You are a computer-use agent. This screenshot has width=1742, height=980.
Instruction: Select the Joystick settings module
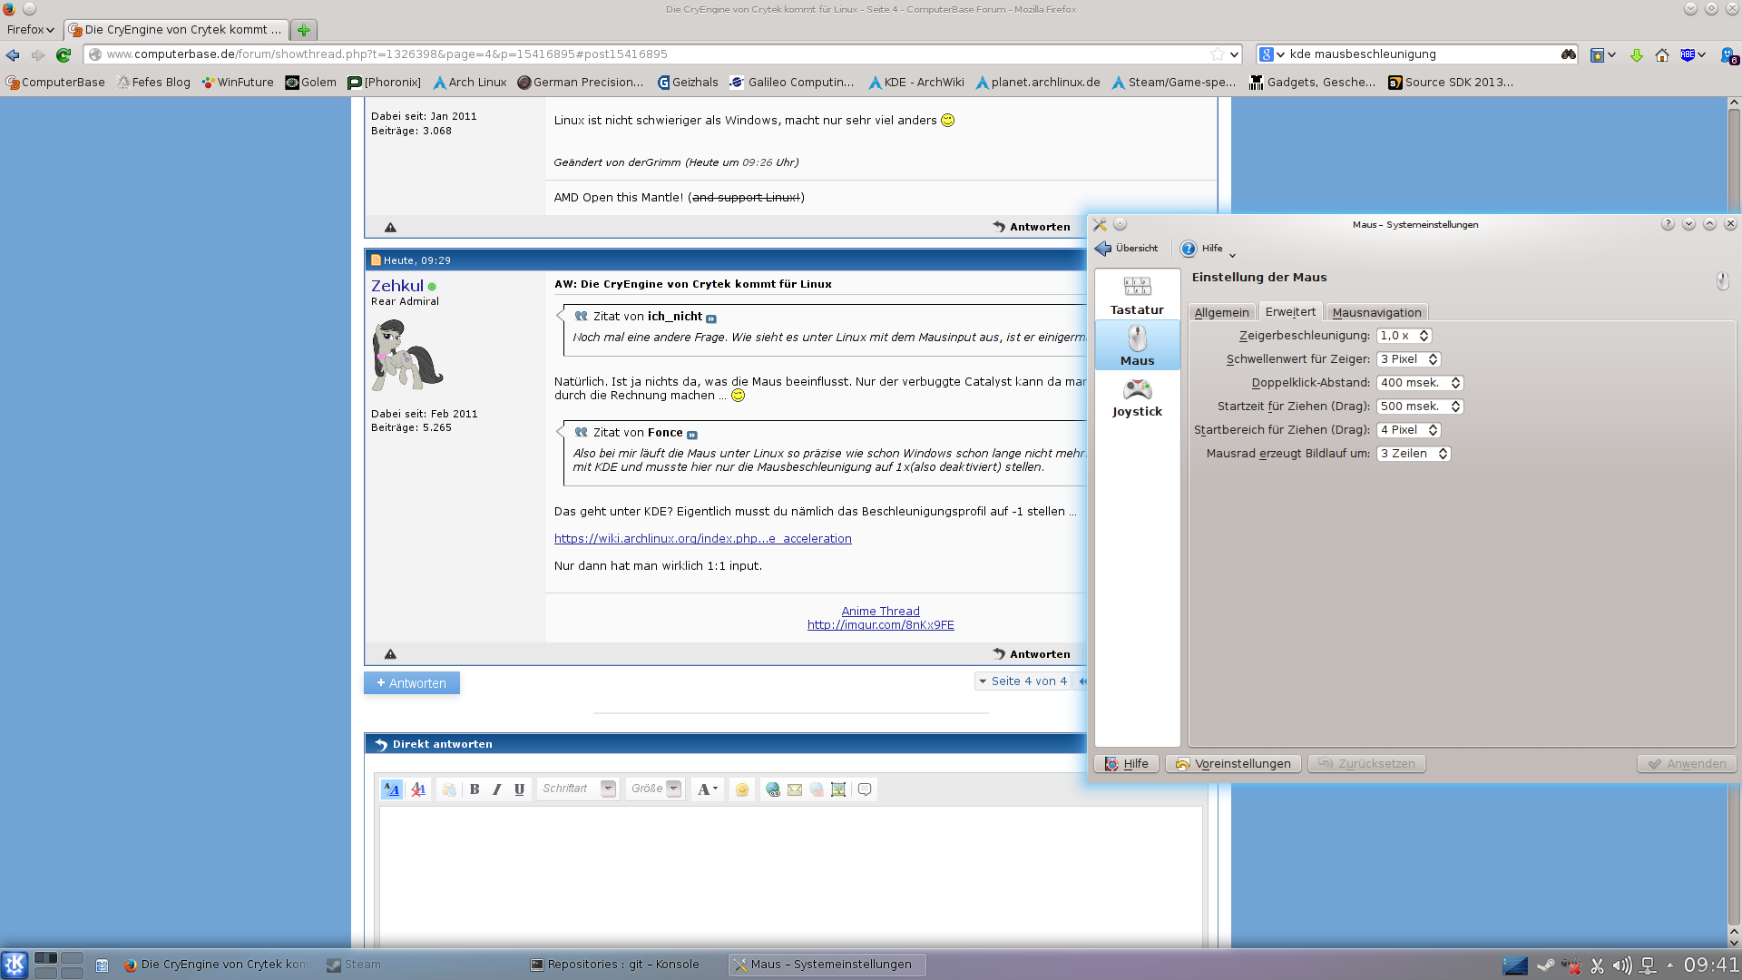pyautogui.click(x=1137, y=397)
